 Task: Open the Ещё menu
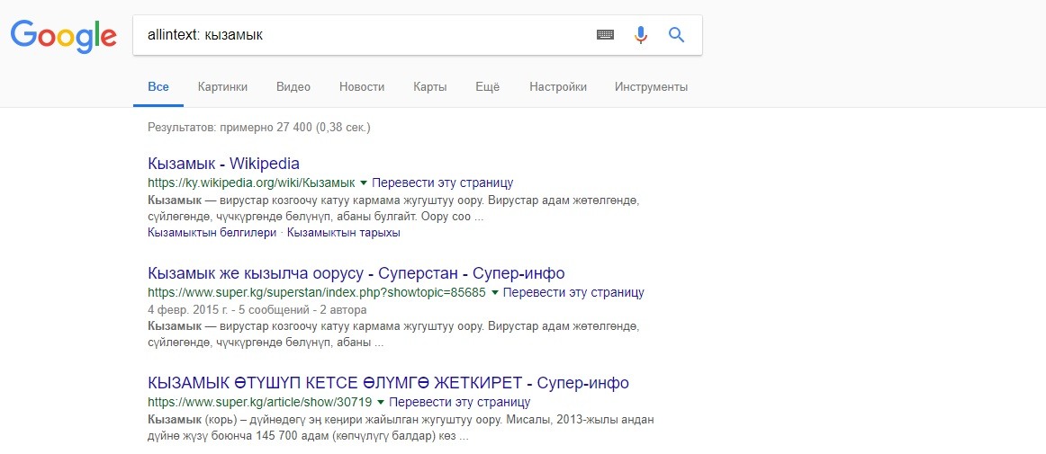(487, 87)
